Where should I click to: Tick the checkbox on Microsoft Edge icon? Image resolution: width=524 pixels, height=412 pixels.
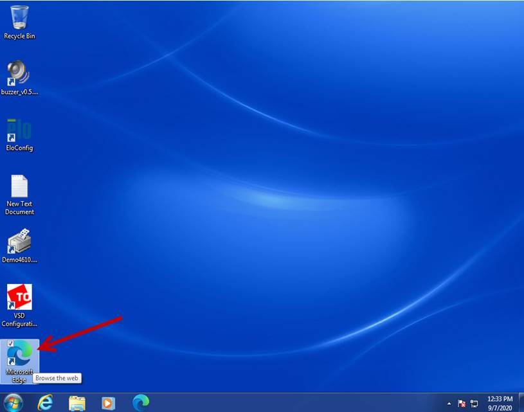(10, 344)
